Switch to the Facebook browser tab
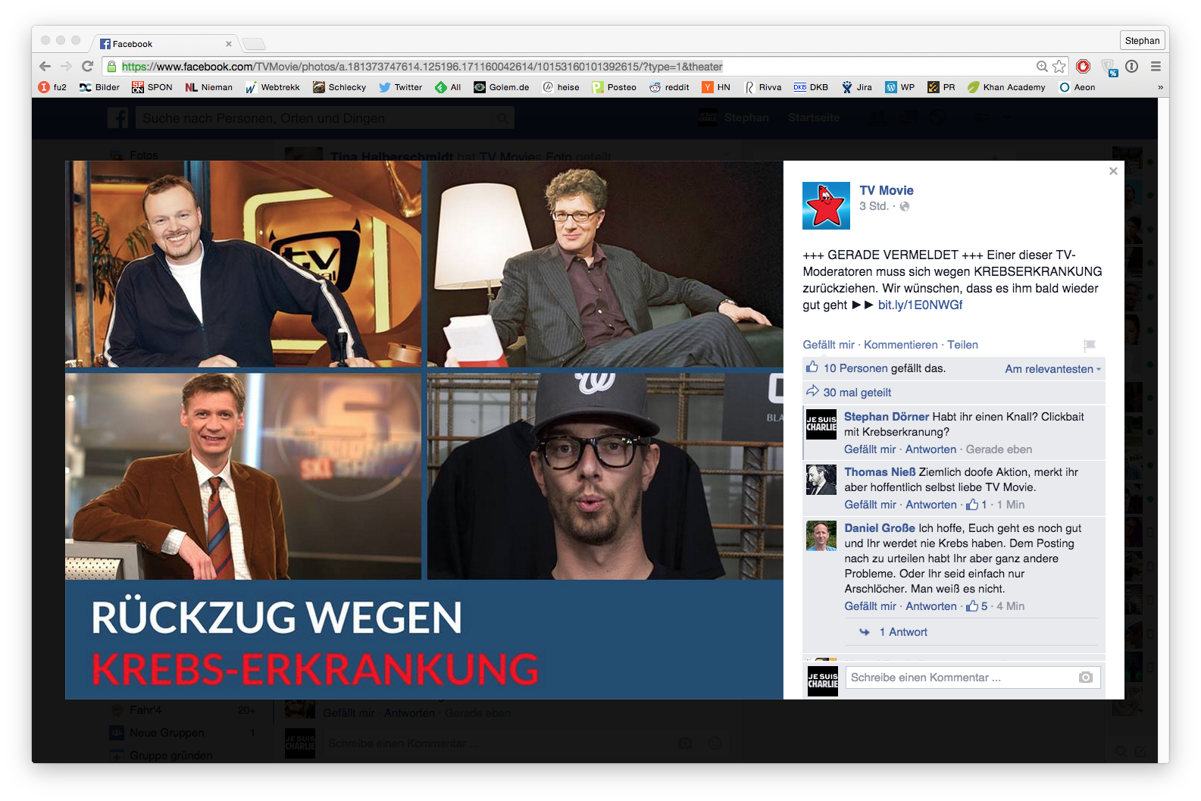Screen dimensions: 1201x801 [165, 44]
